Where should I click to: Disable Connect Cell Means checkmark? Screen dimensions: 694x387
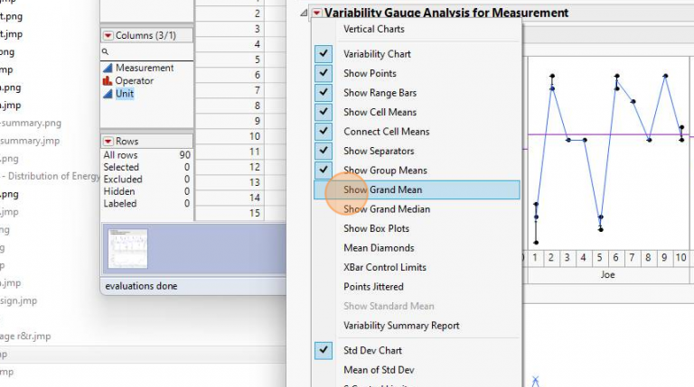pyautogui.click(x=324, y=132)
